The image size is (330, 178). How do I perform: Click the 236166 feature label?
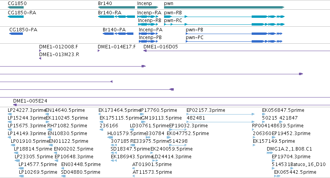[109, 126]
